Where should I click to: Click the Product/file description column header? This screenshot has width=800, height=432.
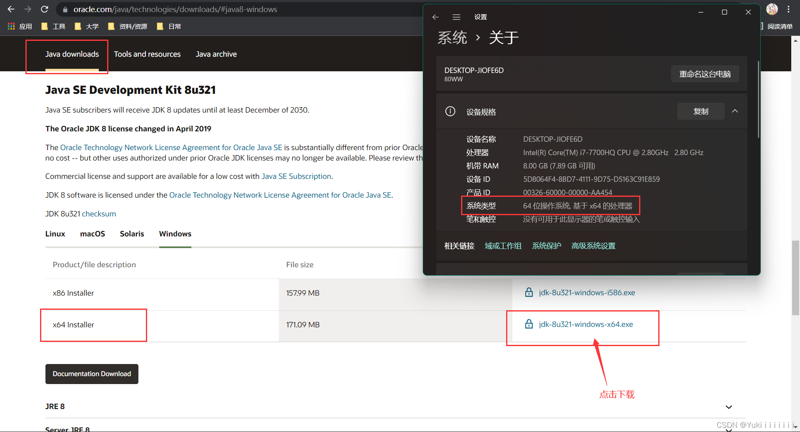click(94, 265)
